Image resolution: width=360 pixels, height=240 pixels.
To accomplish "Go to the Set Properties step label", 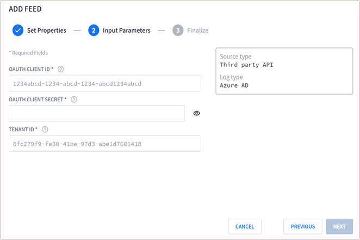I will point(47,30).
